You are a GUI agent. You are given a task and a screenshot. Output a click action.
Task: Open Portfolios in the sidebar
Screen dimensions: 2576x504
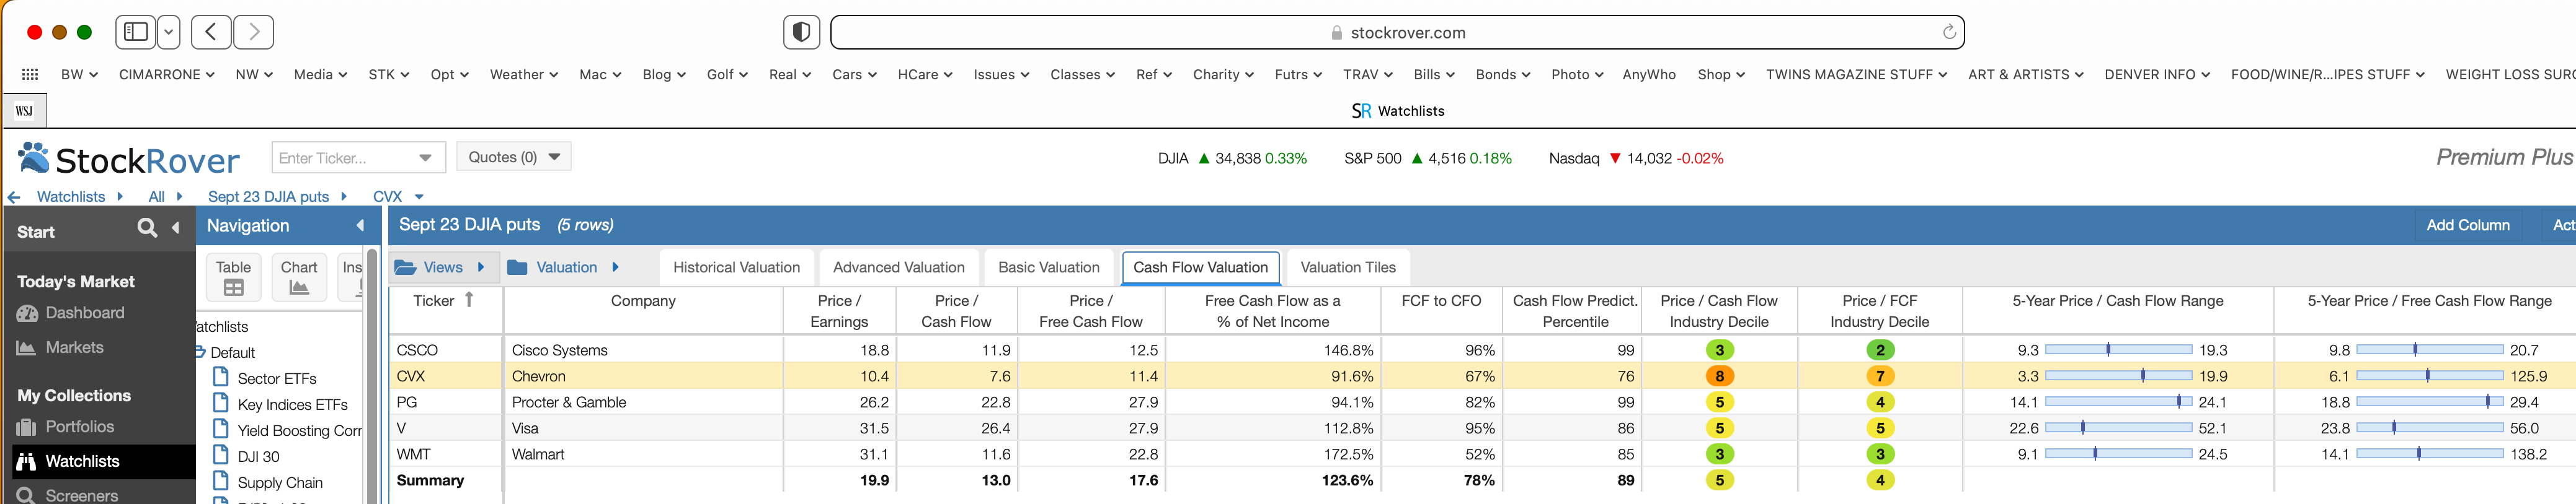(x=66, y=427)
